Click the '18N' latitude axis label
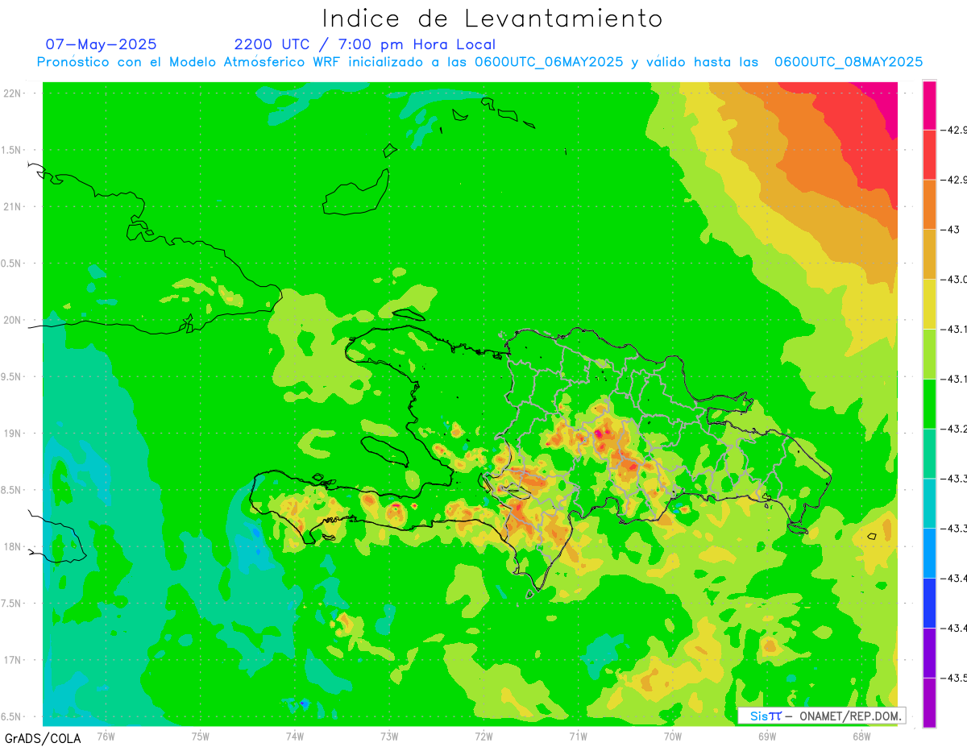967x747 pixels. 12,546
